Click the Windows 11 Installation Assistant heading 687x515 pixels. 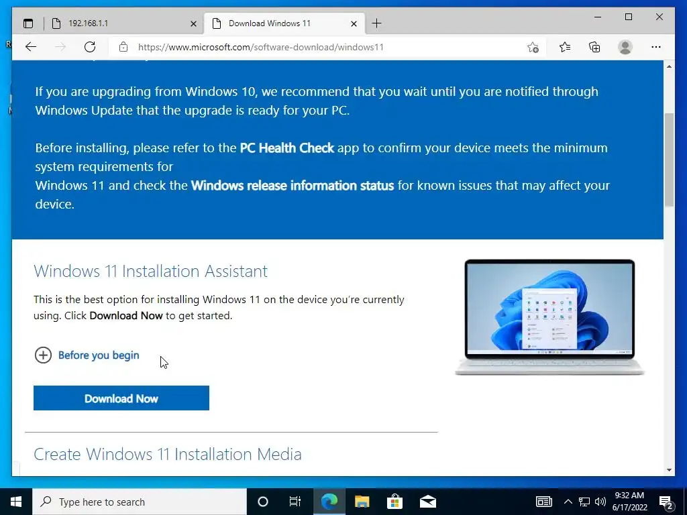point(151,271)
